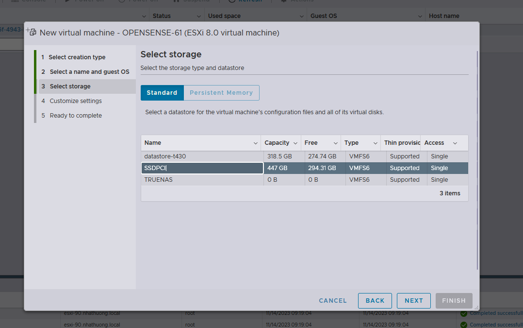Image resolution: width=523 pixels, height=328 pixels.
Task: Proceed with the NEXT button
Action: coord(413,301)
